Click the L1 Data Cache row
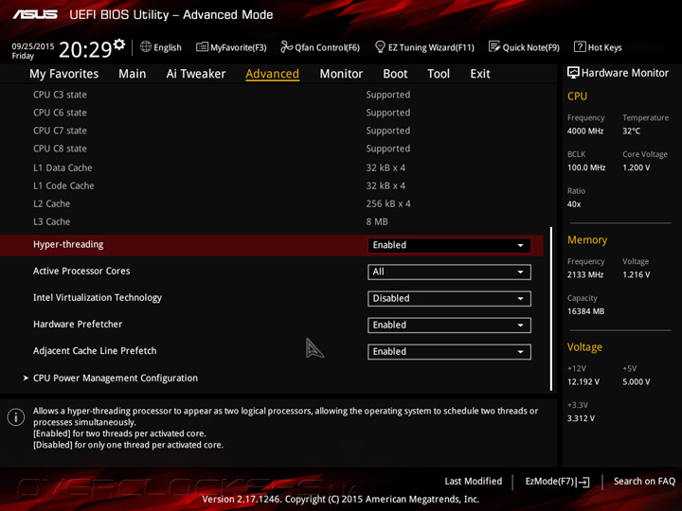The image size is (682, 511). point(219,167)
